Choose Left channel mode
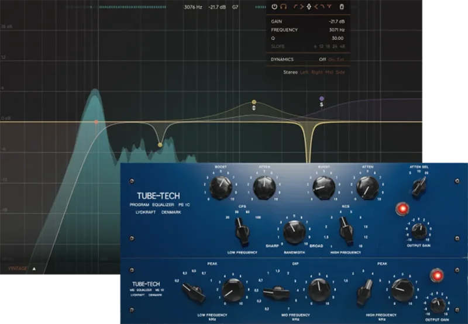Screen dimensions: 468x324 click(x=304, y=72)
